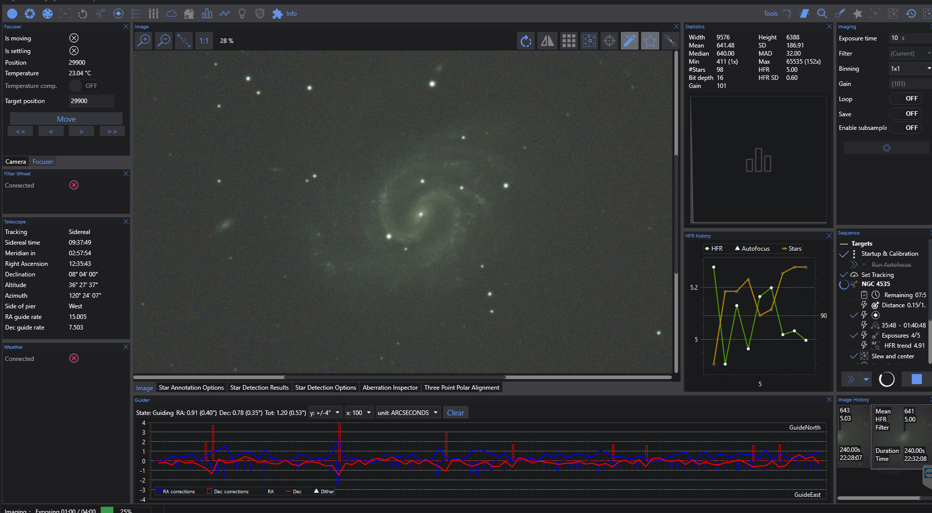Toggle star detection star icon
The width and height of the screenshot is (932, 513).
coord(650,41)
